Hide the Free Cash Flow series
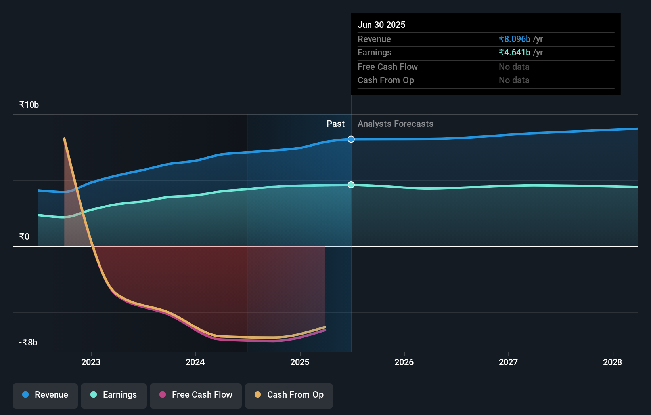This screenshot has height=415, width=651. [x=195, y=395]
